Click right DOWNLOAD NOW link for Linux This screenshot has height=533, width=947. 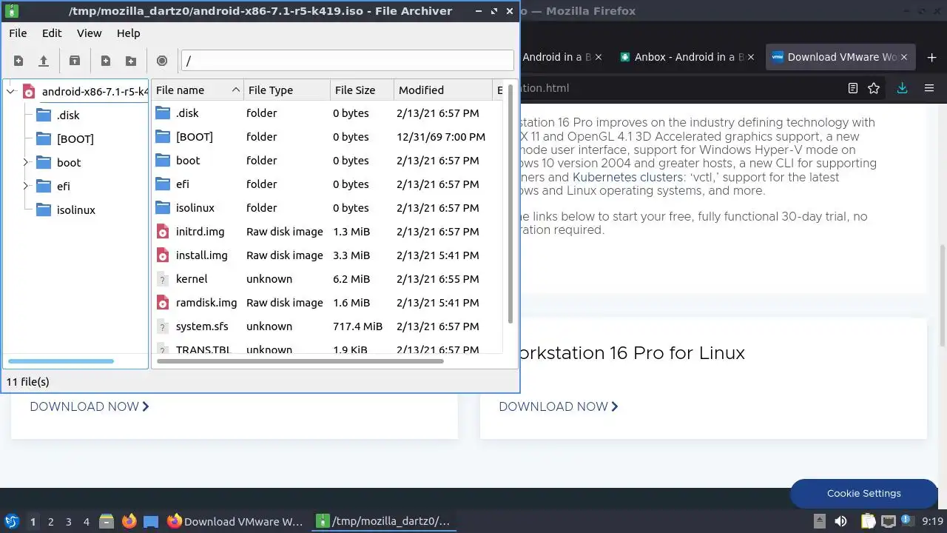559,406
